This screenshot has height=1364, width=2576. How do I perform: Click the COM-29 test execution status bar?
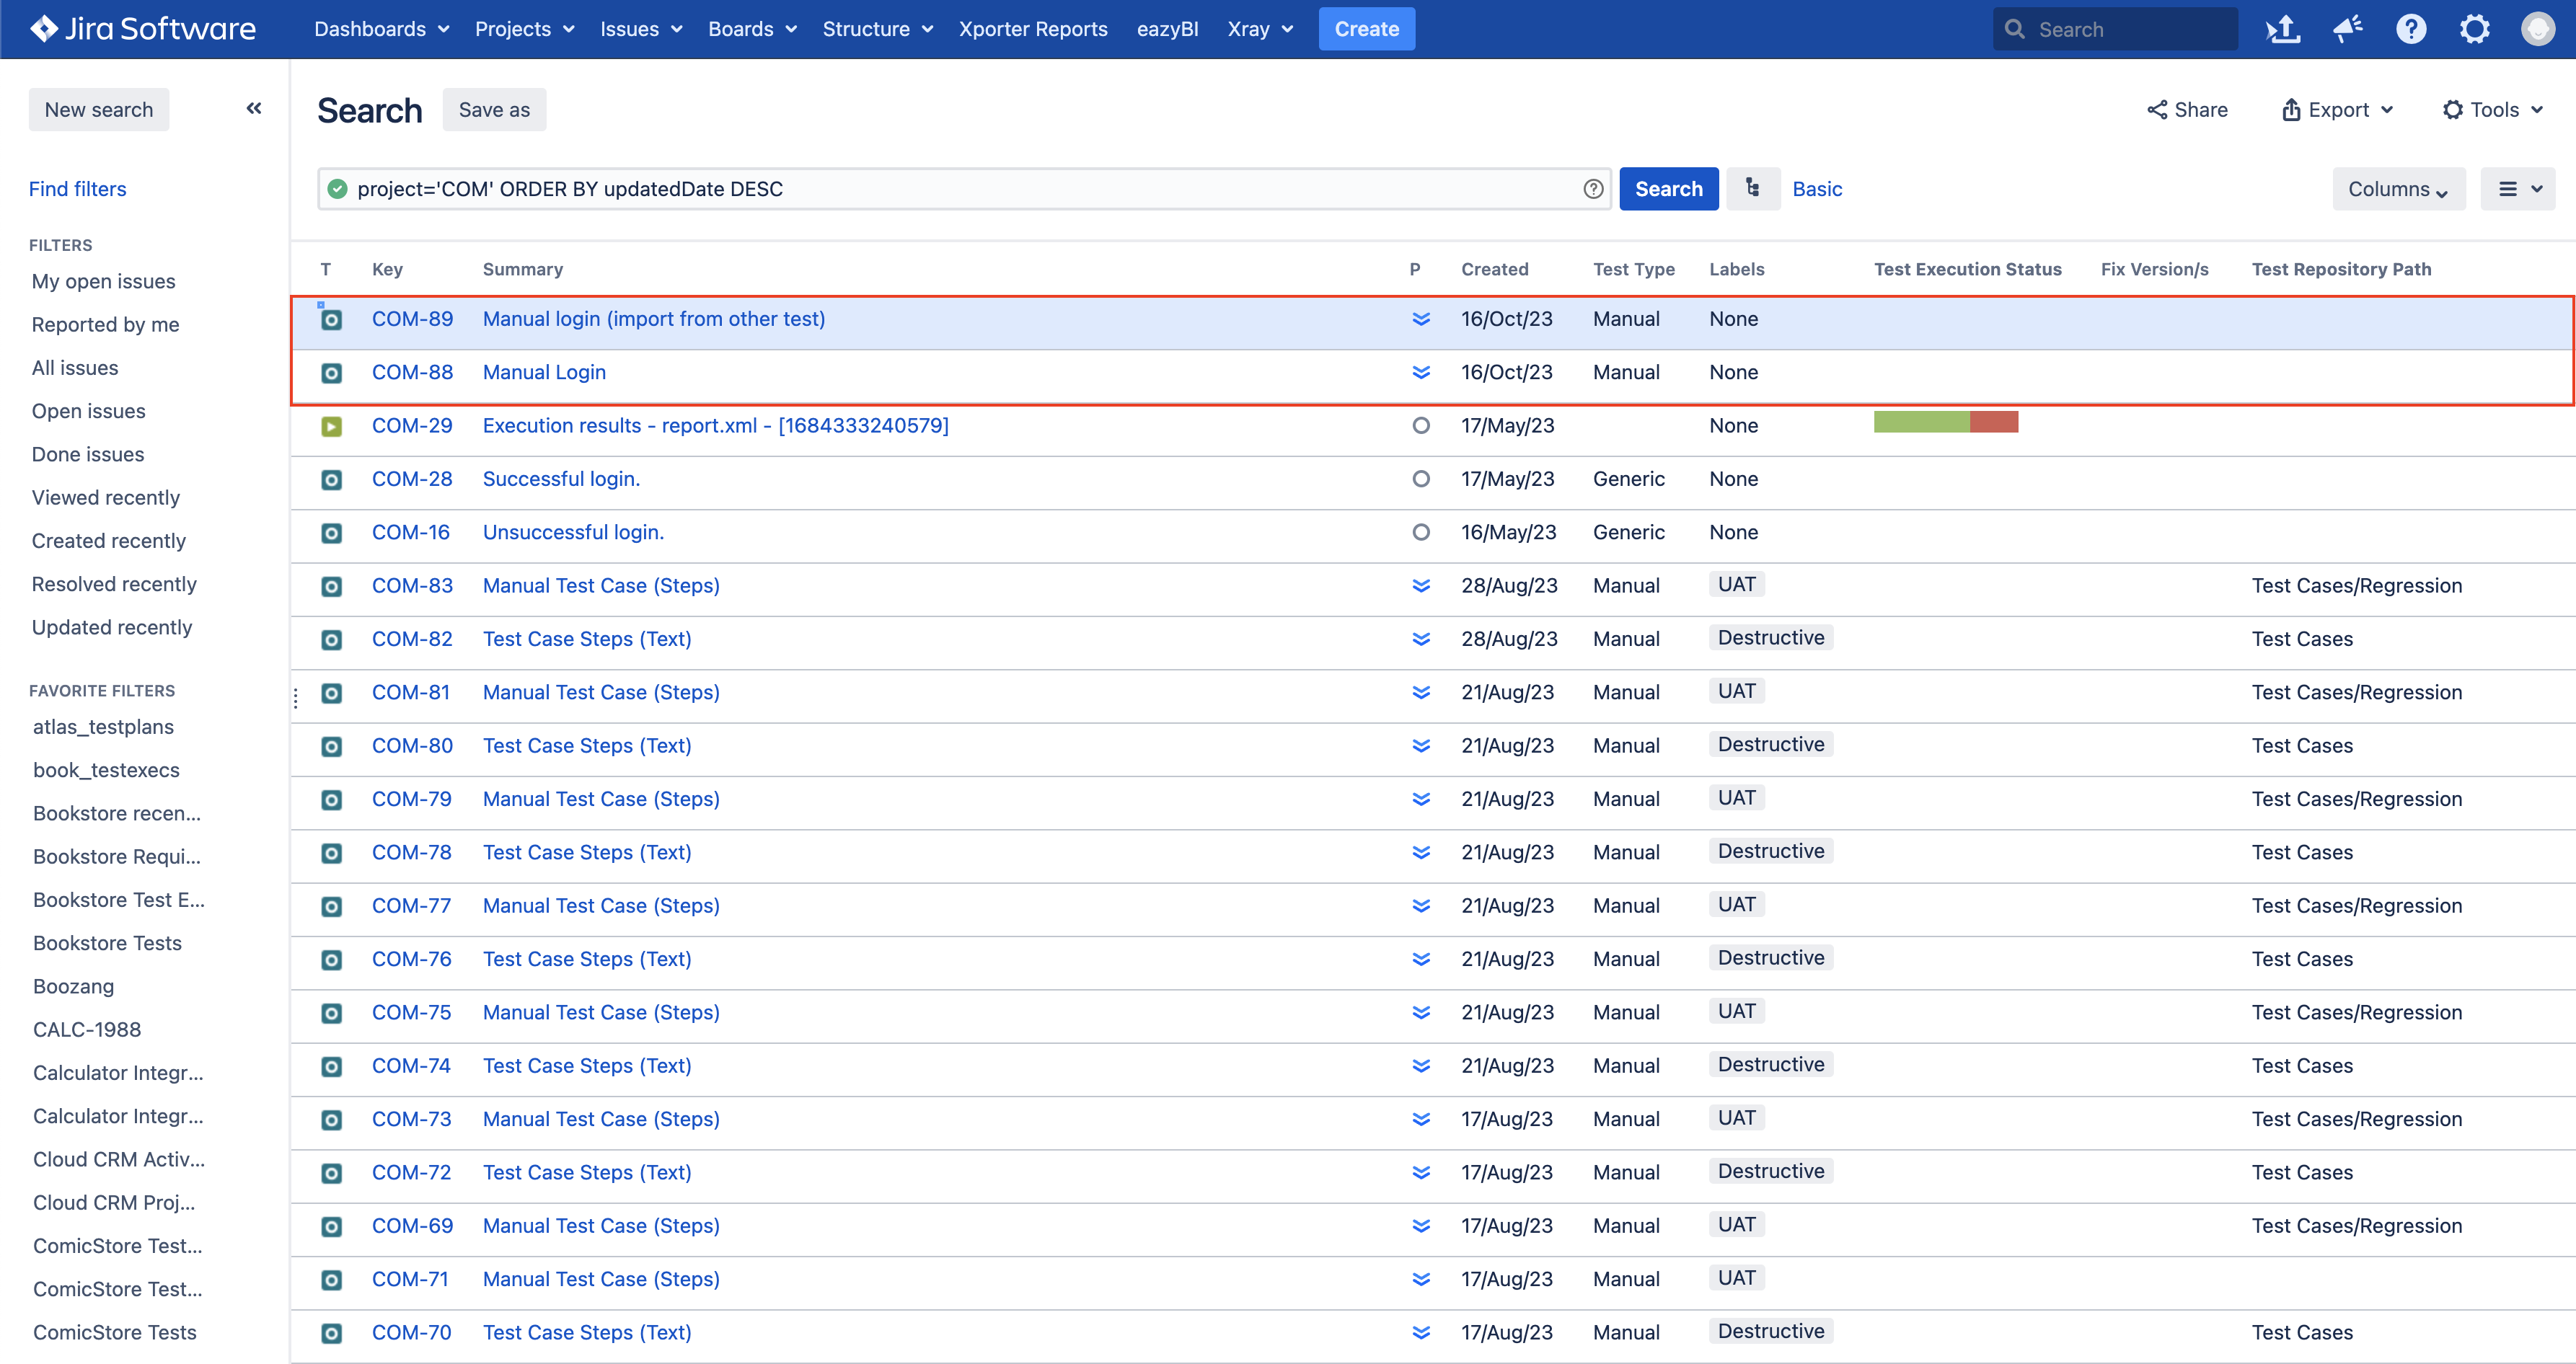click(1945, 422)
